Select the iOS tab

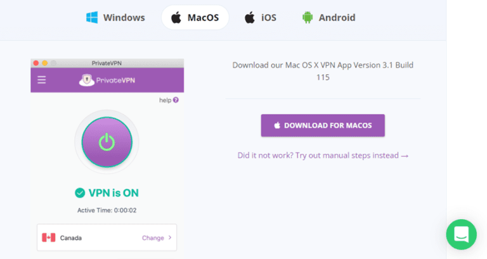(x=260, y=18)
